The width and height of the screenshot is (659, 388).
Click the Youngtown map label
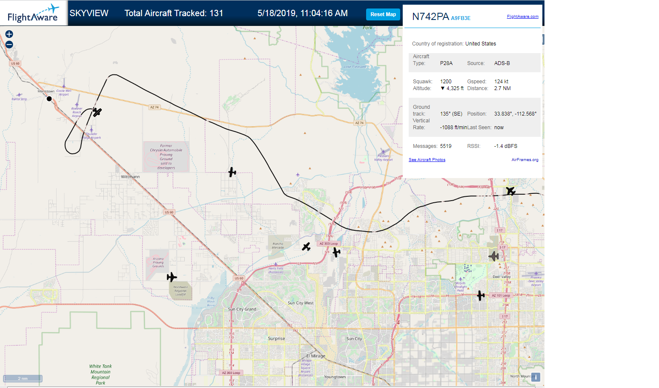pyautogui.click(x=335, y=377)
